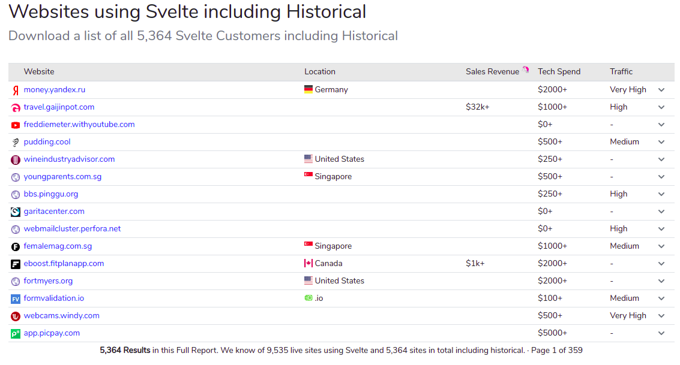This screenshot has width=680, height=365.
Task: Click the YouTube favicon beside freddiemeter.withyoutube.com
Action: (16, 125)
